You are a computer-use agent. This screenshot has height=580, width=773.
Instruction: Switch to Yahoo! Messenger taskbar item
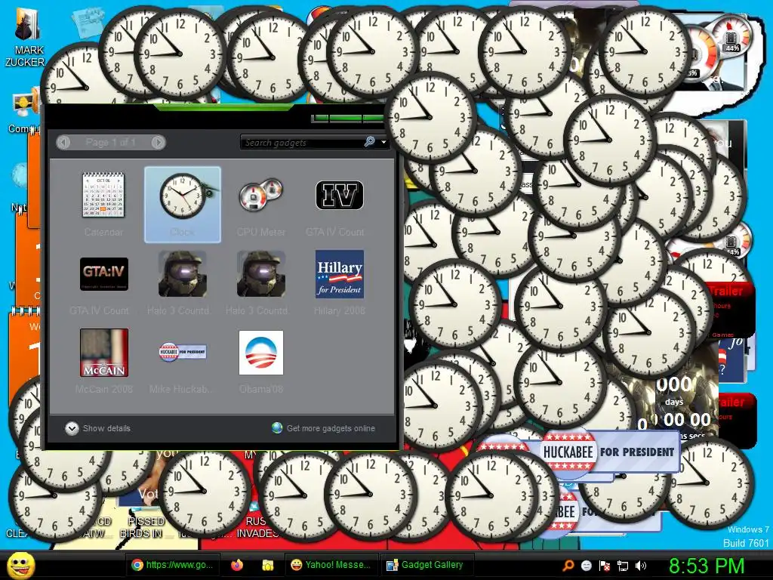tap(331, 565)
